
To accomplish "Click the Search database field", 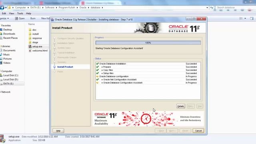I will 235,8.
